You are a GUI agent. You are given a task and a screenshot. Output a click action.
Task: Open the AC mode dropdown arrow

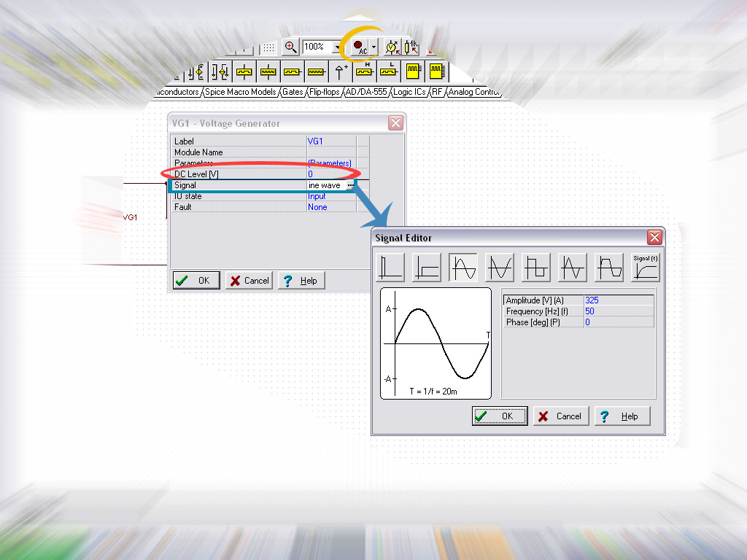pos(373,47)
